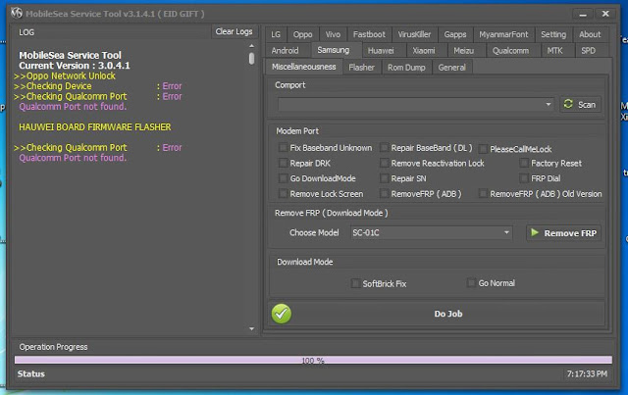Check the Factory Reset option
The height and width of the screenshot is (395, 628).
pos(524,163)
